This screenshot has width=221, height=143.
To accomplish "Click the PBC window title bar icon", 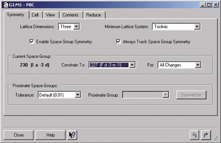I will click(5, 5).
